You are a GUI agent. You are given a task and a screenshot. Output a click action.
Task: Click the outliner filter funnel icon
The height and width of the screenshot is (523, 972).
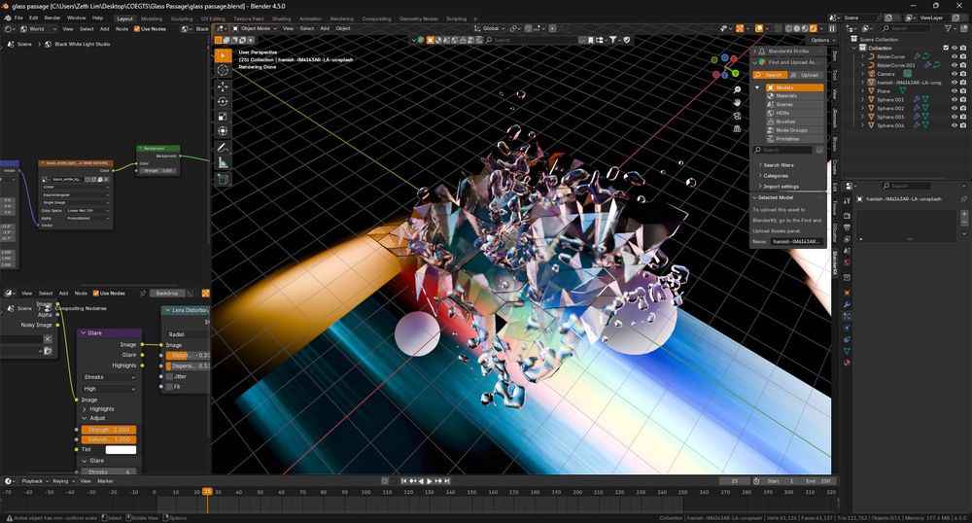coord(948,28)
